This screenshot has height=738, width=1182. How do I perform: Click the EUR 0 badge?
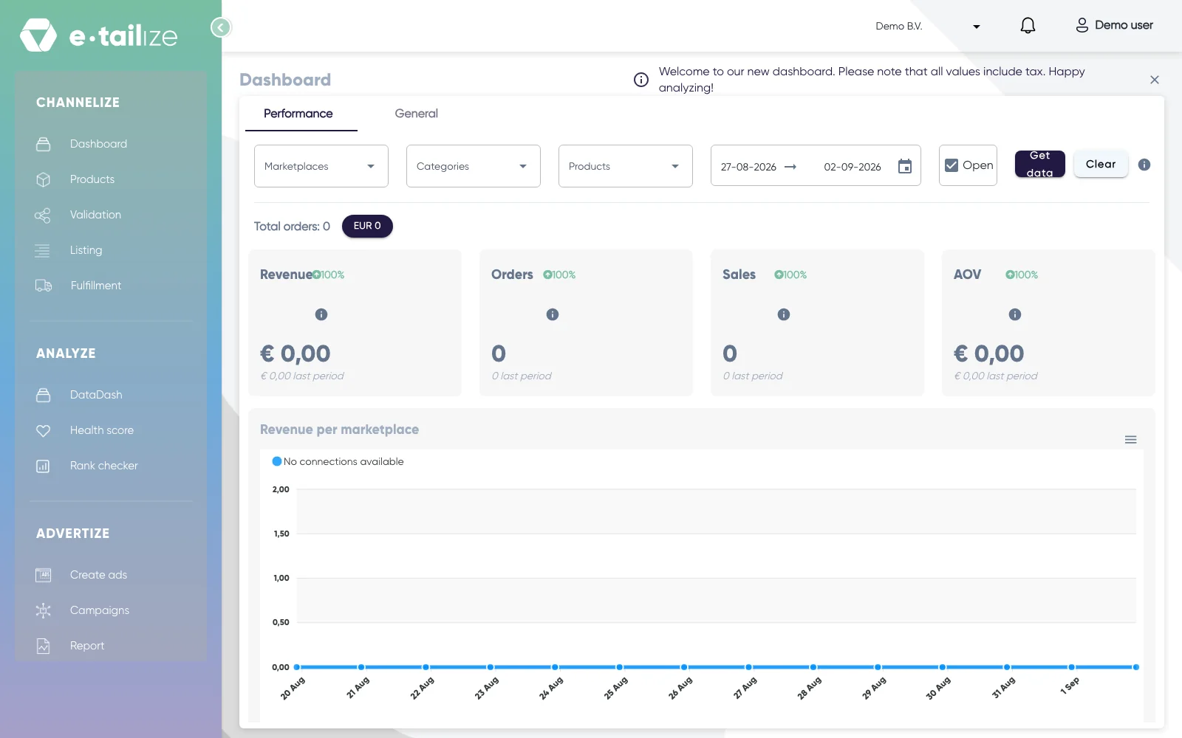coord(367,226)
